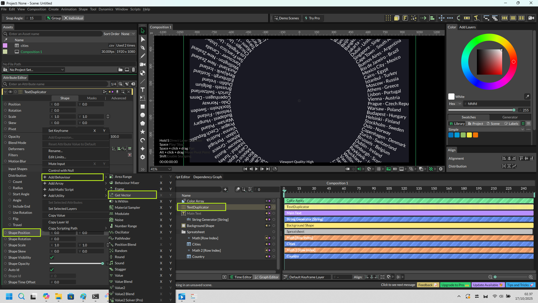Viewport: 538px width, 303px height.
Task: Switch to the Masks tab
Action: (x=92, y=98)
